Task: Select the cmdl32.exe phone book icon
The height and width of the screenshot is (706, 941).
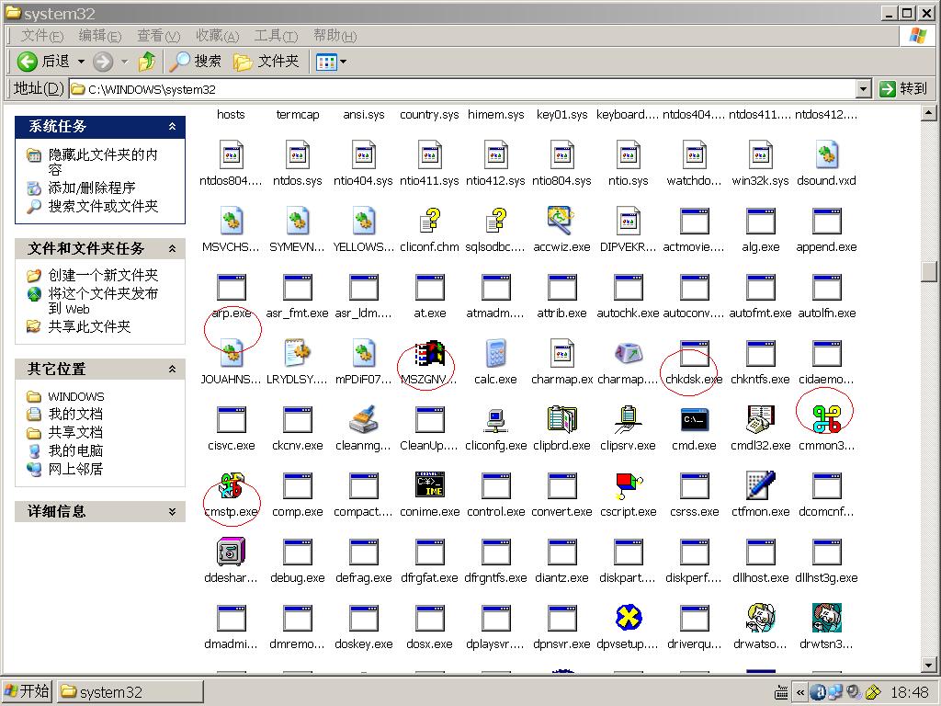Action: 760,419
